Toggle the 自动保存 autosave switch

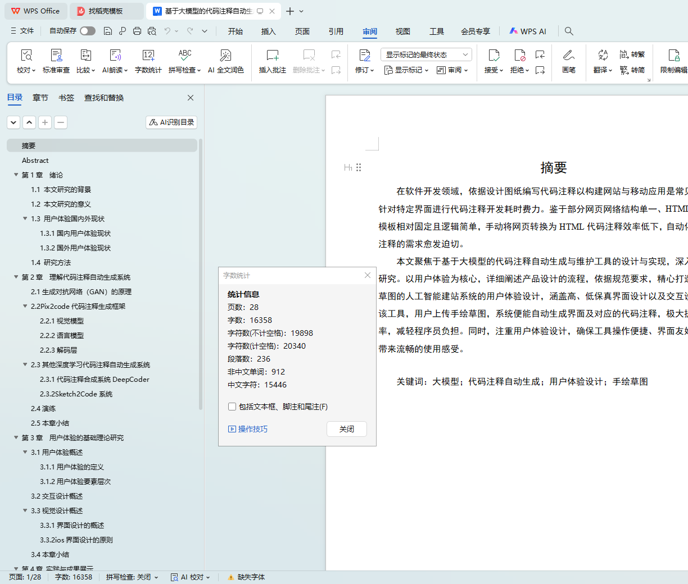click(x=87, y=31)
